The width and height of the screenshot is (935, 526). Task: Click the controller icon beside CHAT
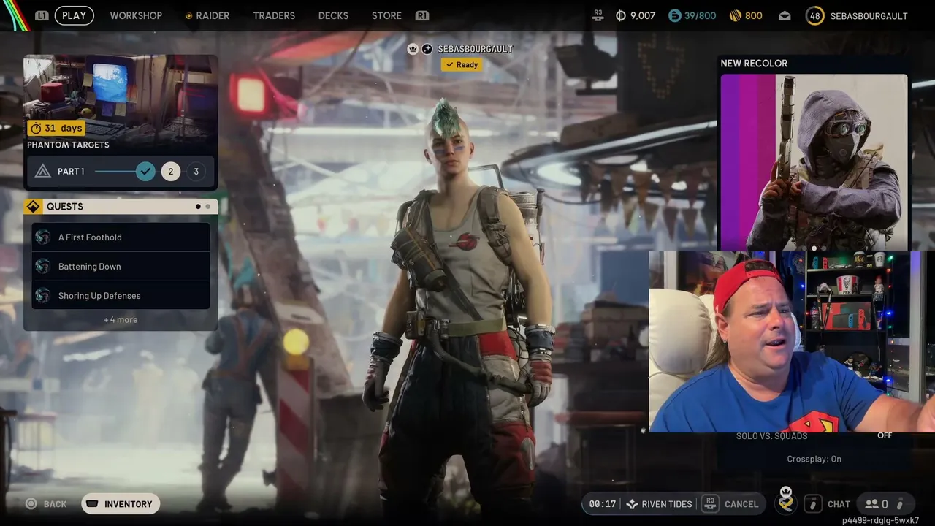pos(812,504)
